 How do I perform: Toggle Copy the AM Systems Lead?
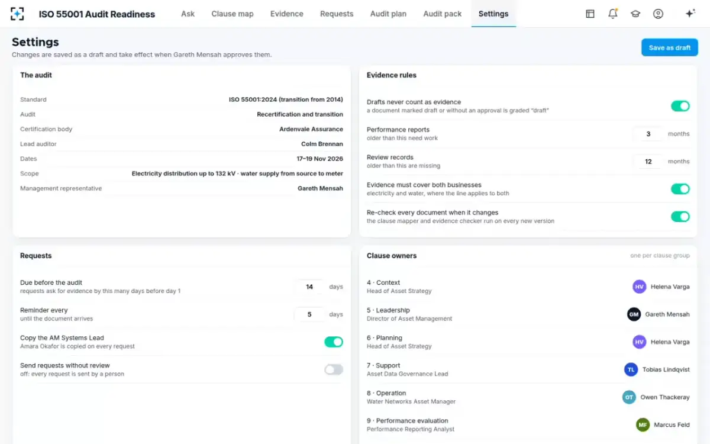(x=333, y=342)
